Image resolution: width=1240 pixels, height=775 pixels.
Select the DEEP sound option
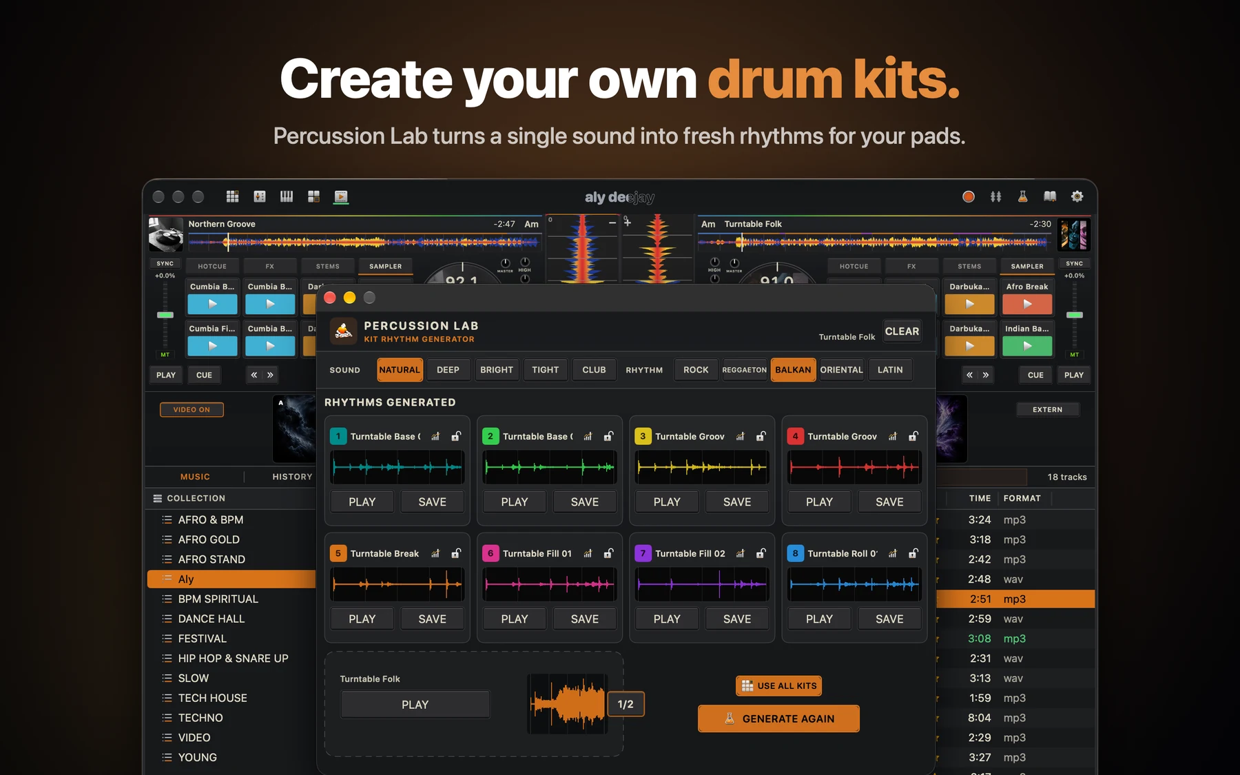tap(448, 370)
